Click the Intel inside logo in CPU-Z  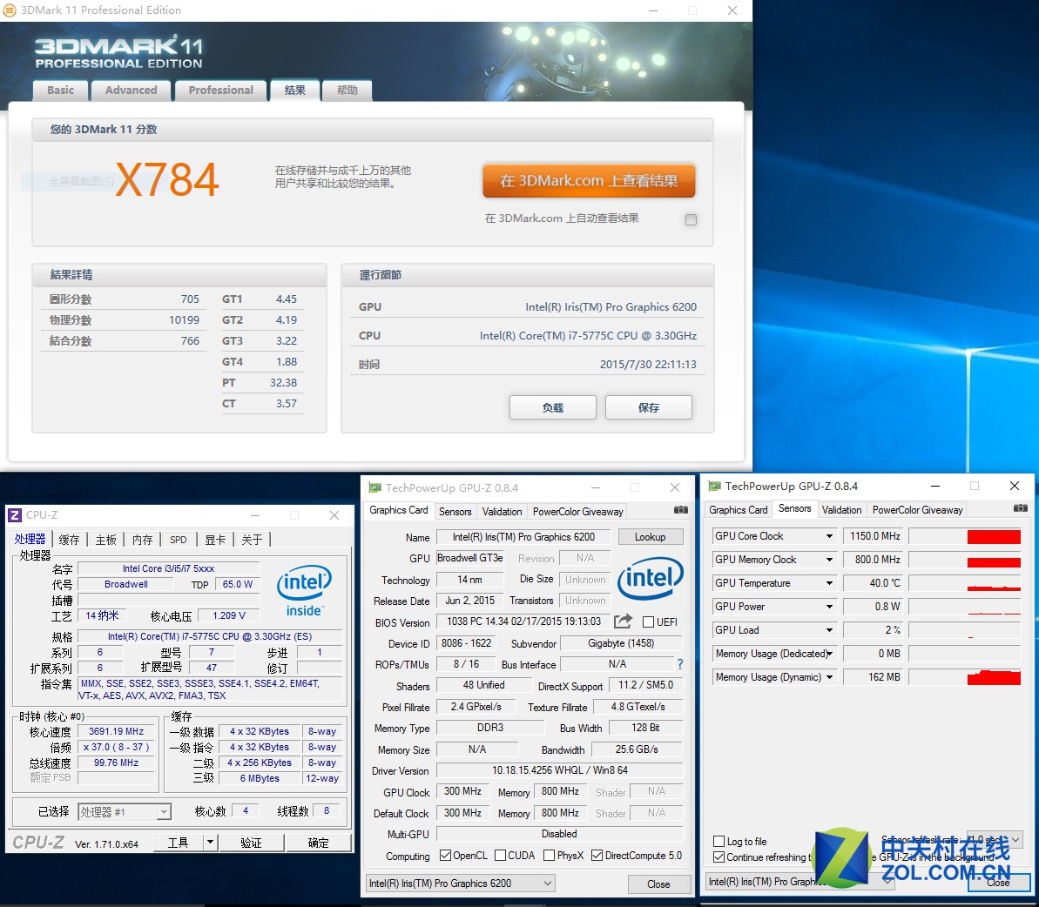304,591
